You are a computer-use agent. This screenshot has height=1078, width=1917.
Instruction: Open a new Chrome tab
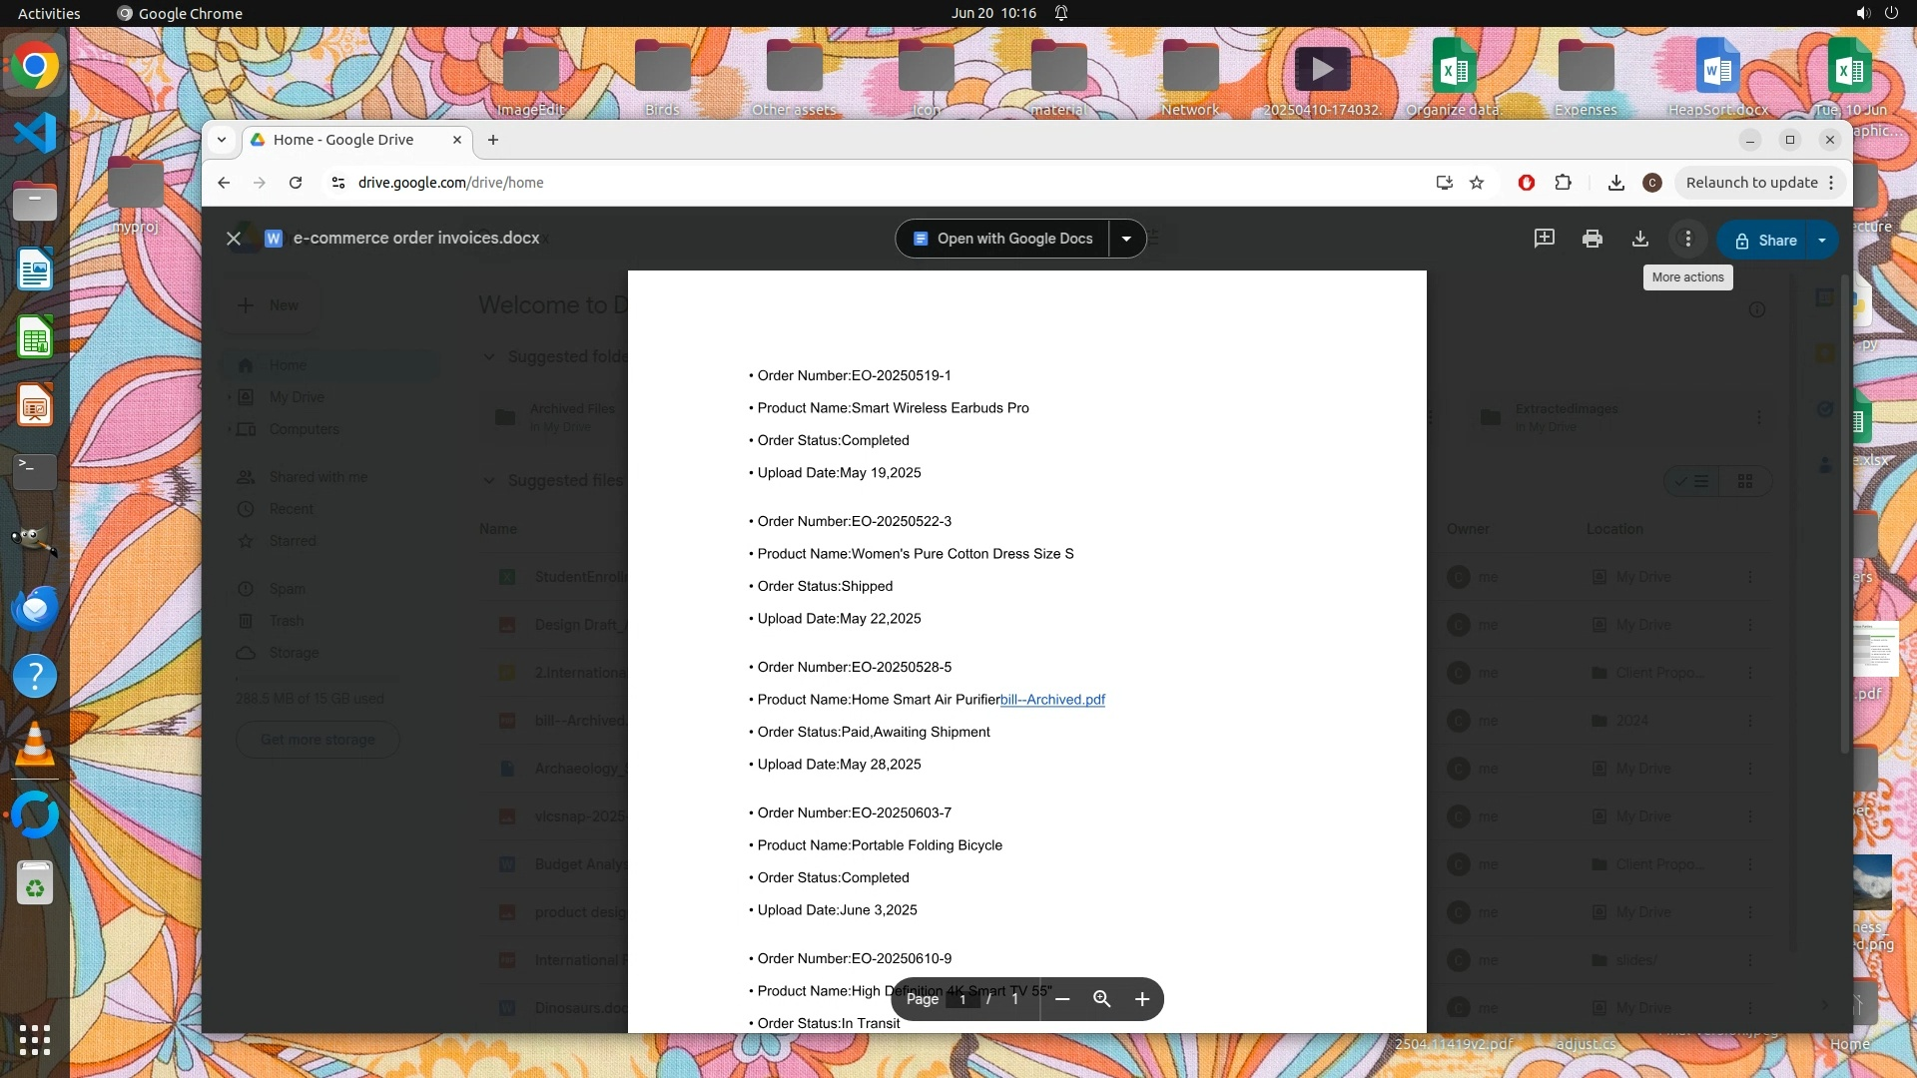(493, 140)
